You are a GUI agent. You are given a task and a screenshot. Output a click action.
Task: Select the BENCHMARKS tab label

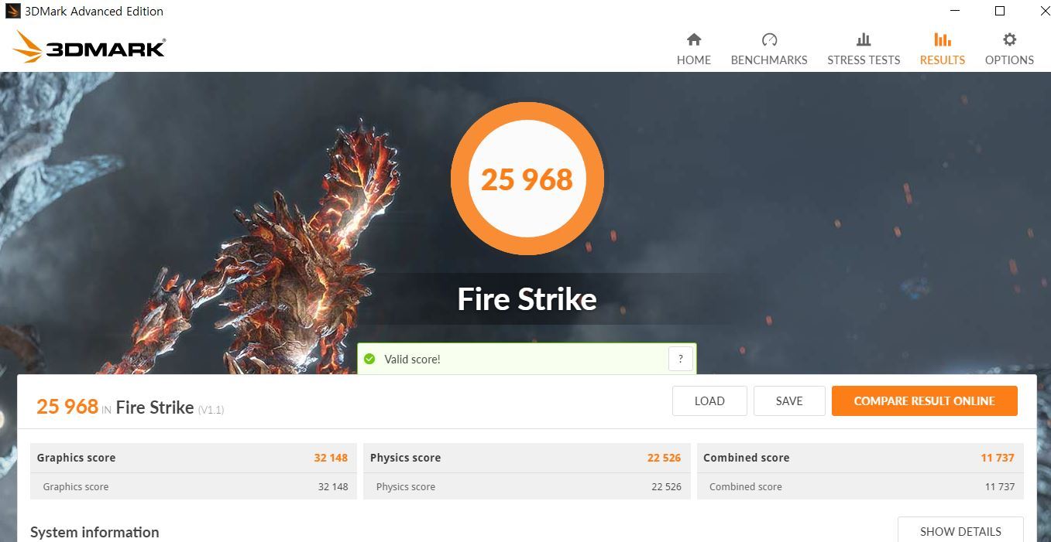coord(769,60)
